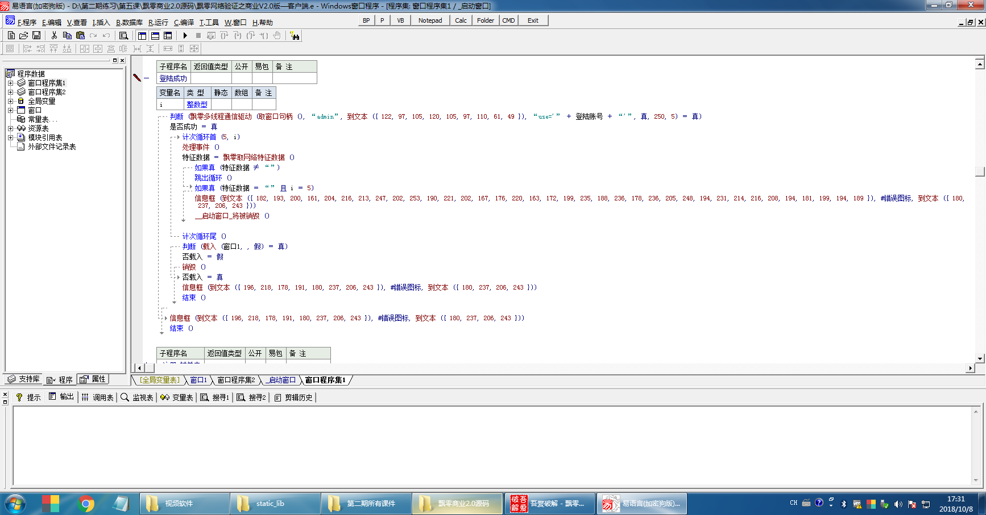The image size is (986, 515).
Task: Click the CMD button
Action: pos(508,20)
